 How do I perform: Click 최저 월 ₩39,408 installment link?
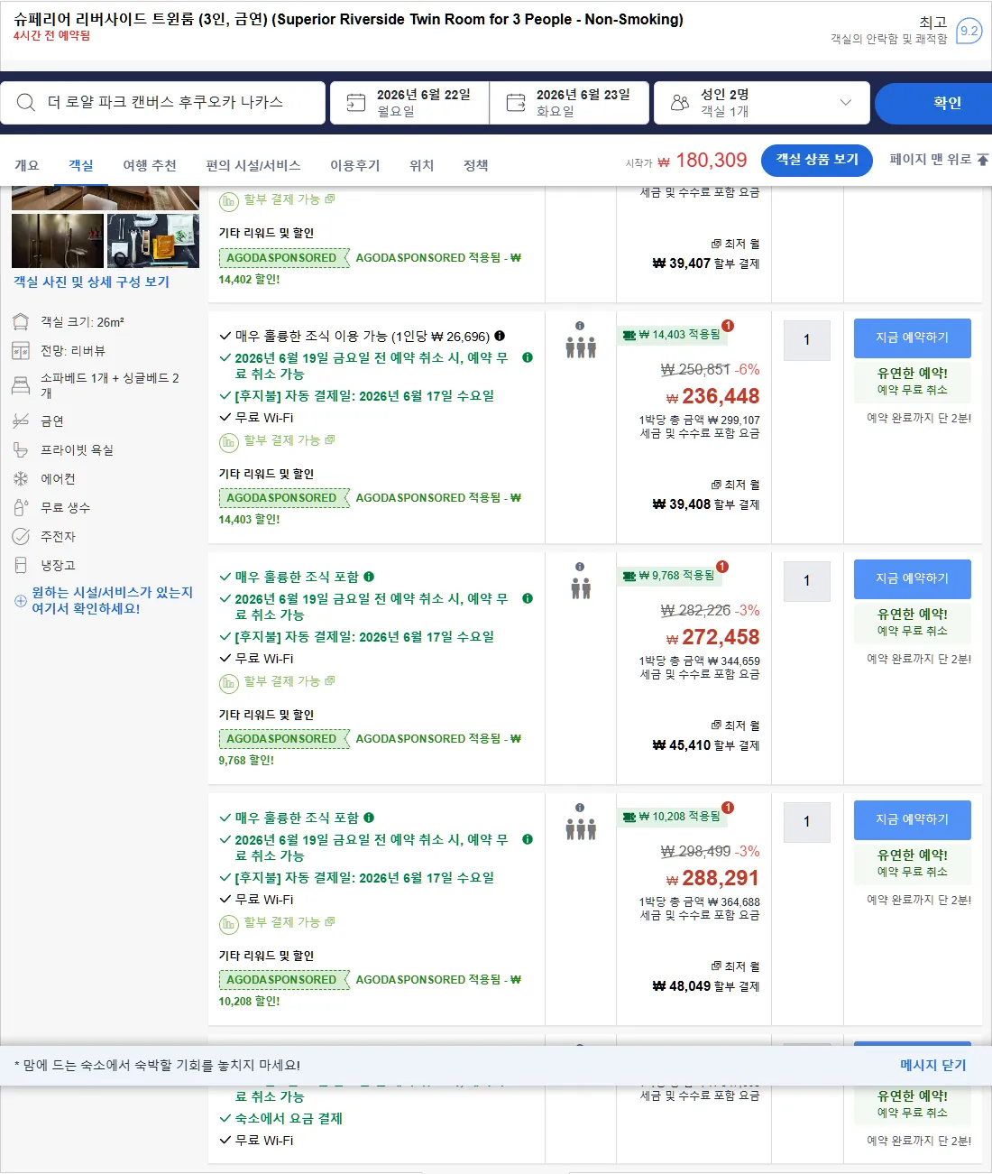[706, 495]
